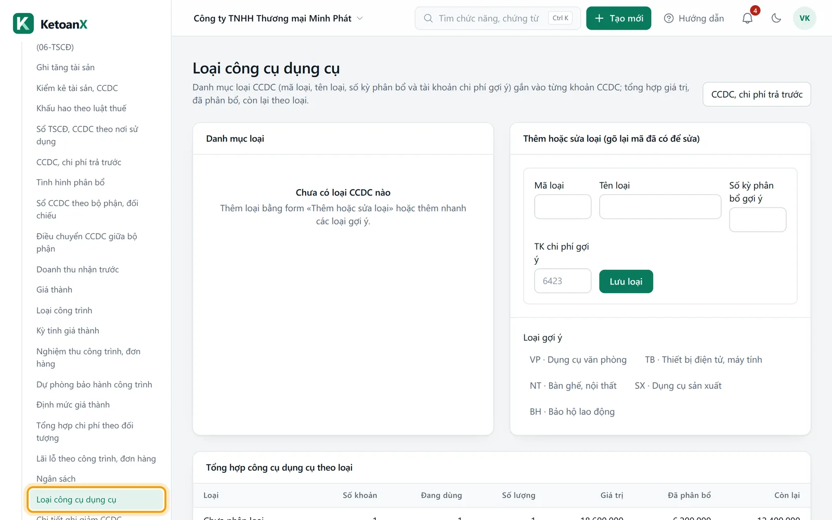
Task: Go to Giá thành sidebar item
Action: (x=55, y=290)
